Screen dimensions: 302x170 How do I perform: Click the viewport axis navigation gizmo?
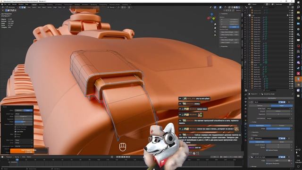coord(212,17)
